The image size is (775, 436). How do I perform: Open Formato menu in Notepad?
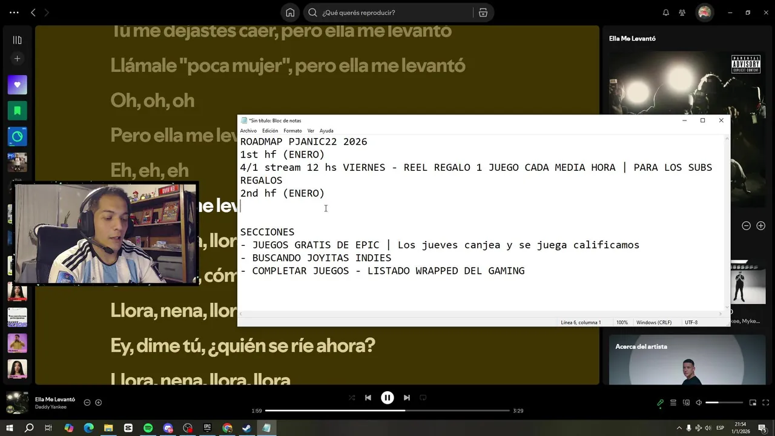292,131
